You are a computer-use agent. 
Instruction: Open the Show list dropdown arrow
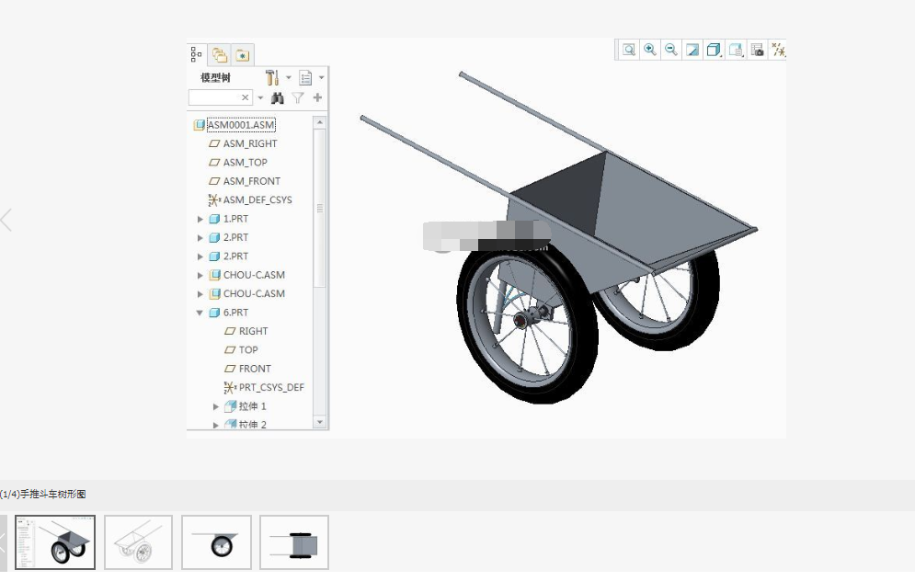tap(322, 77)
